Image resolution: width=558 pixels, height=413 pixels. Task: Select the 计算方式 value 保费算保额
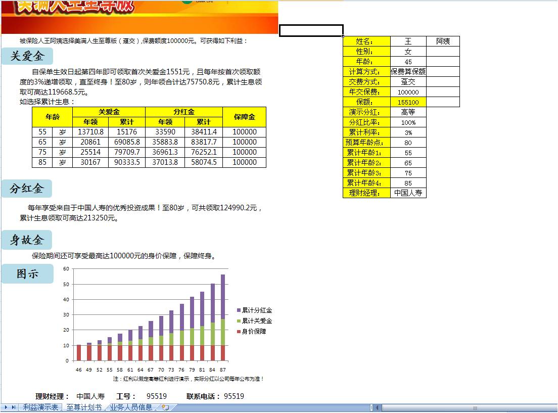point(408,72)
